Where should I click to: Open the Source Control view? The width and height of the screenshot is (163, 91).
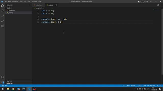point(3,16)
